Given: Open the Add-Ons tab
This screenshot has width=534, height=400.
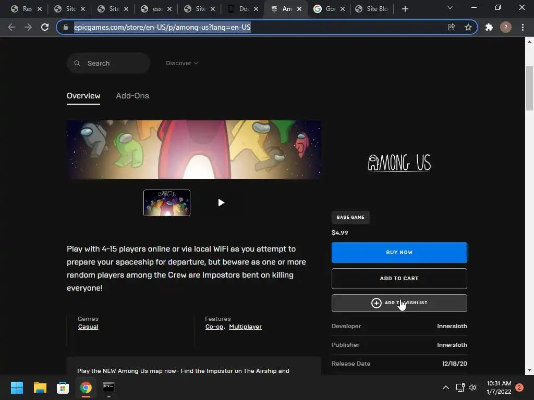Looking at the screenshot, I should pyautogui.click(x=132, y=96).
